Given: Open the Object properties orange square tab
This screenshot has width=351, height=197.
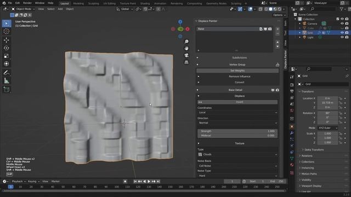Looking at the screenshot, I should [x=292, y=126].
